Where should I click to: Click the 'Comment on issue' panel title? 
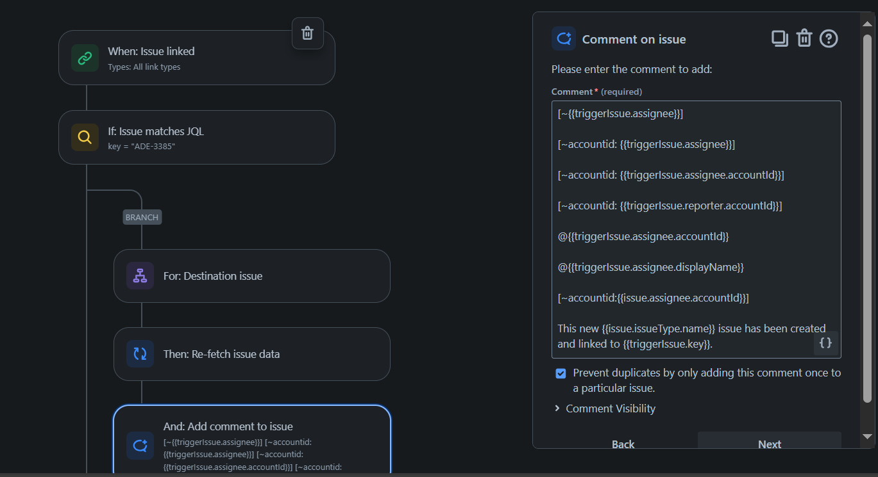[x=634, y=40]
